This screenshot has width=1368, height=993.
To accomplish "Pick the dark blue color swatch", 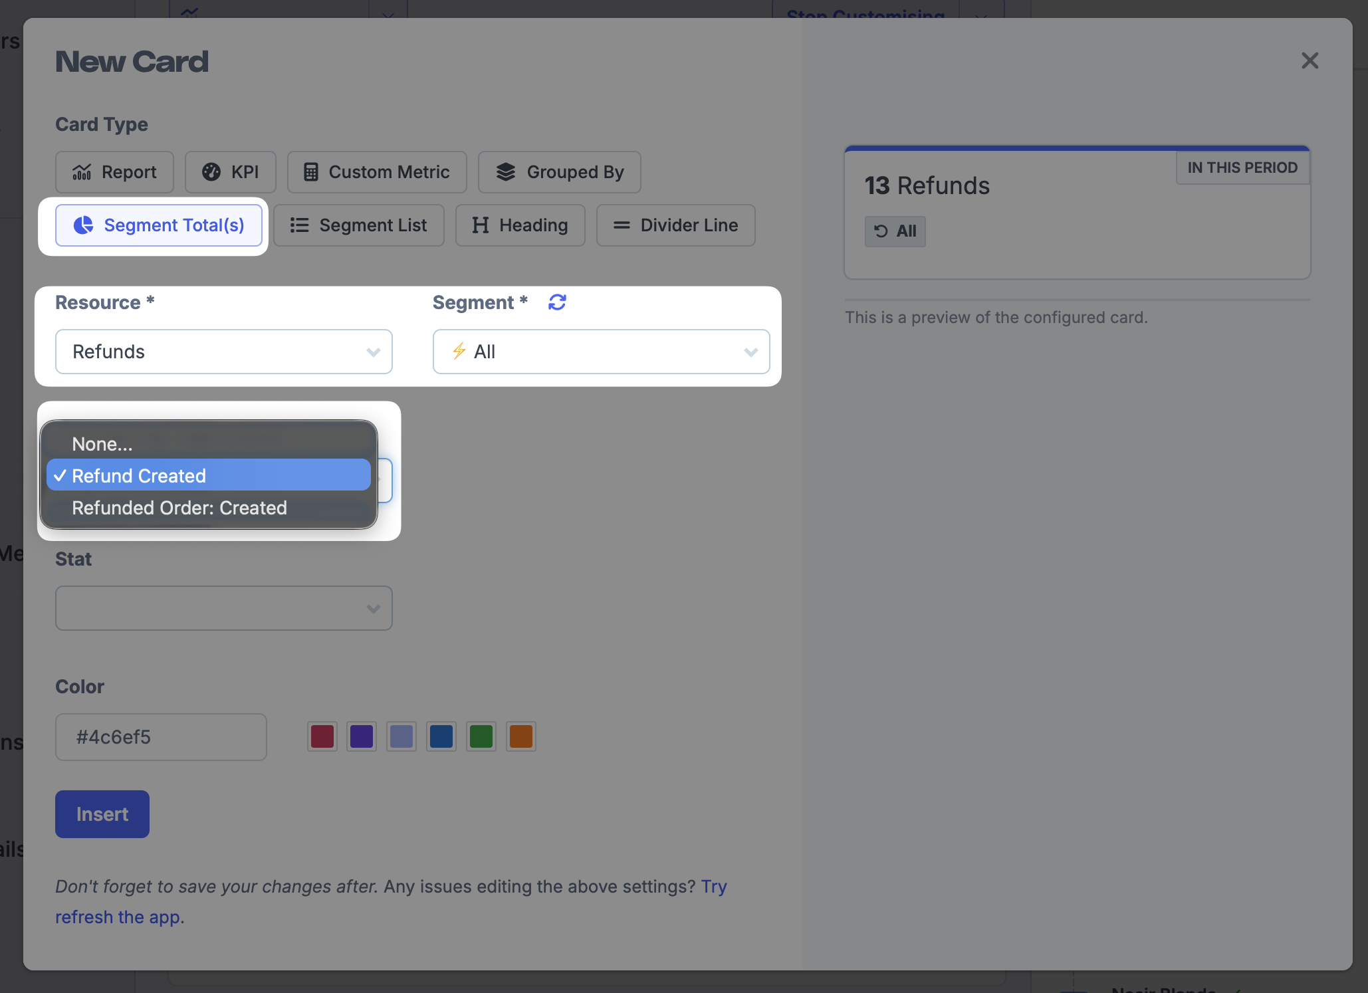I will 441,736.
